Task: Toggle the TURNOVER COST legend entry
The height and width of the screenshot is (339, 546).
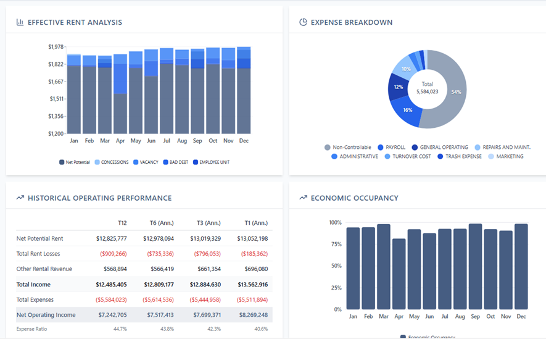Action: tap(407, 156)
